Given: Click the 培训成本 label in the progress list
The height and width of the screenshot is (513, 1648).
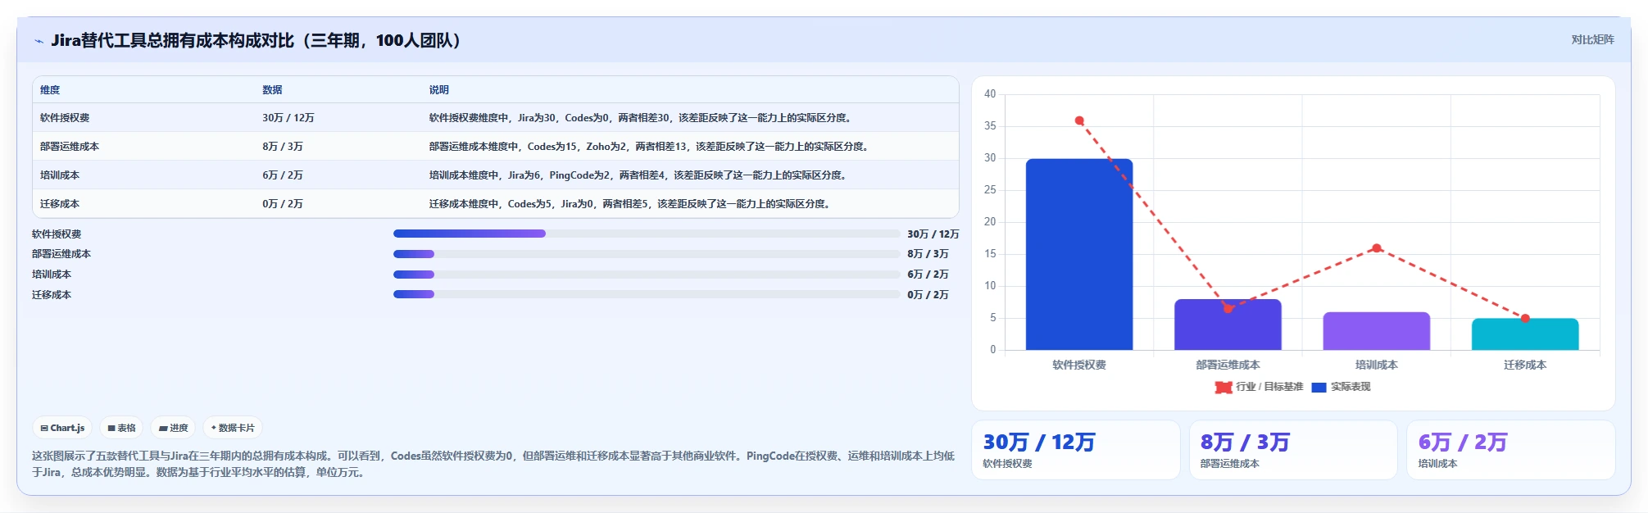Looking at the screenshot, I should pos(52,275).
